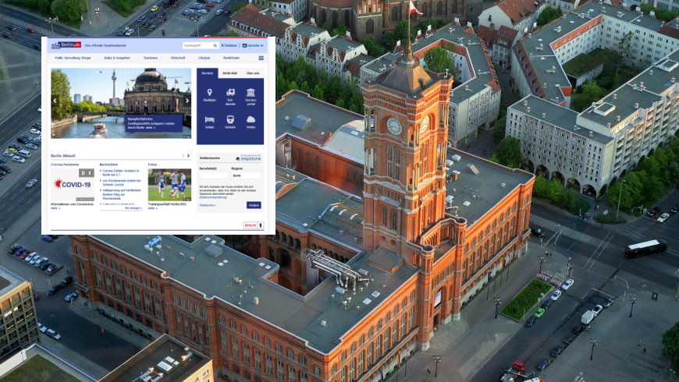Focus the Region input field

[246, 175]
